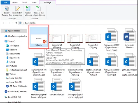This screenshot has width=138, height=103.
Task: Select captainashish786 Ashi.log file
Action: 75,72
